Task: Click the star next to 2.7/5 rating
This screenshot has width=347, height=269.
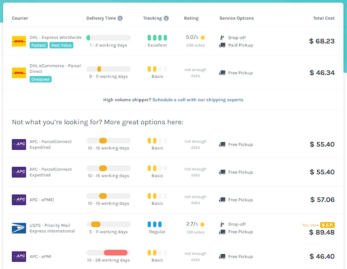Action: coord(202,224)
